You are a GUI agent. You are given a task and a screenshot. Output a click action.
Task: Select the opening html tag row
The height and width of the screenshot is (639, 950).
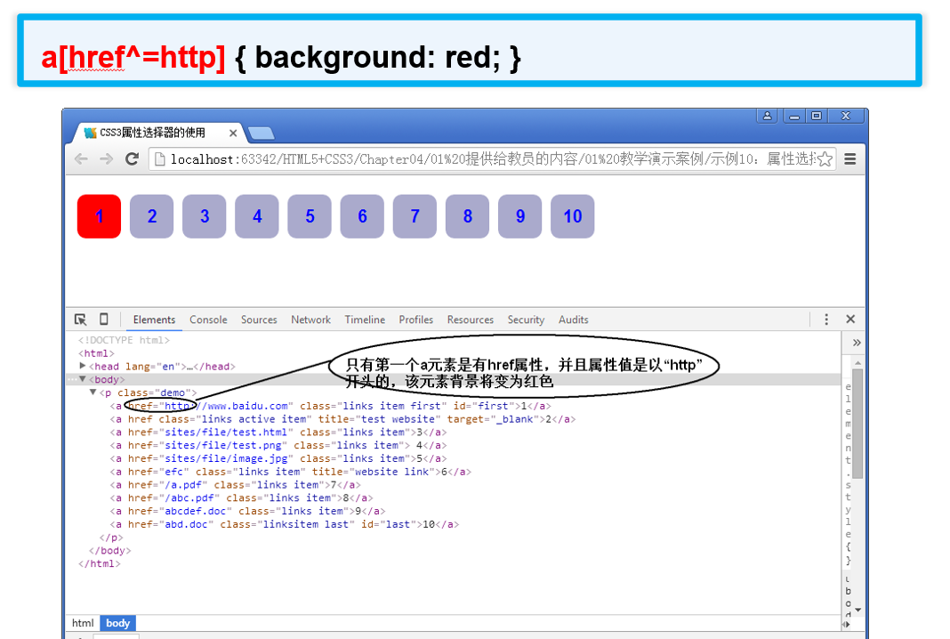tap(96, 352)
